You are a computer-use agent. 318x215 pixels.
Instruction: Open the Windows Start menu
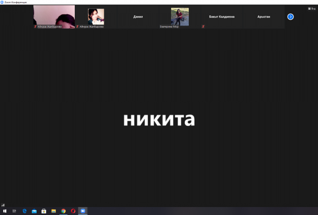[5, 211]
